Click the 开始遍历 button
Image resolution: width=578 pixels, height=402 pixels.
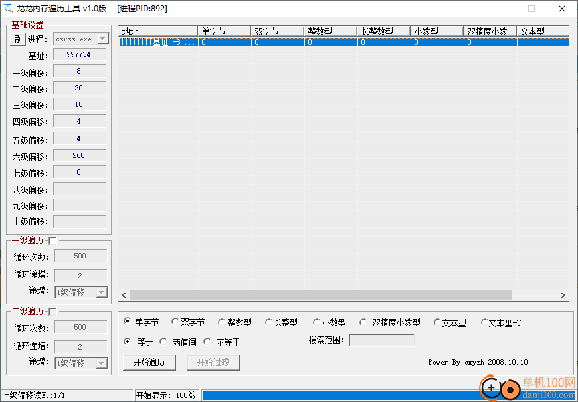tap(149, 363)
